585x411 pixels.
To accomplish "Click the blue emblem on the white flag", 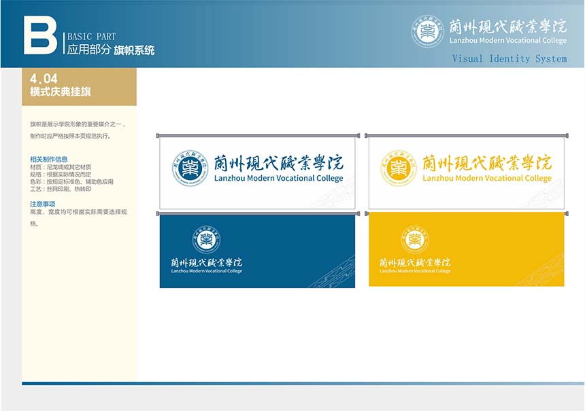I will (x=190, y=168).
